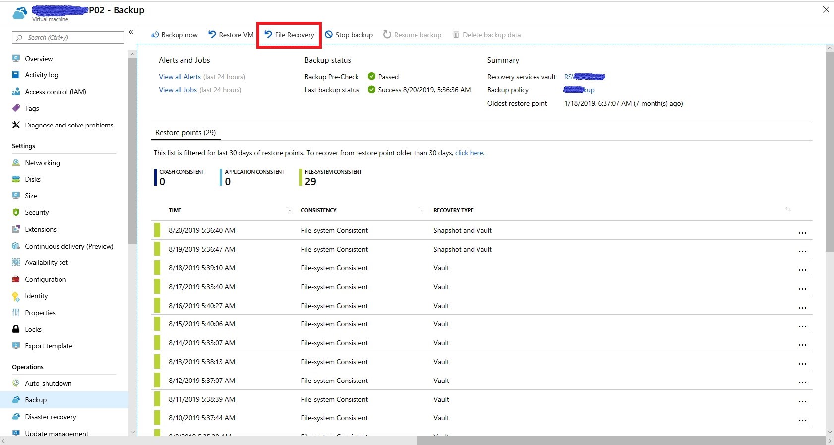The width and height of the screenshot is (834, 445).
Task: Open the Networking settings icon
Action: pos(16,163)
